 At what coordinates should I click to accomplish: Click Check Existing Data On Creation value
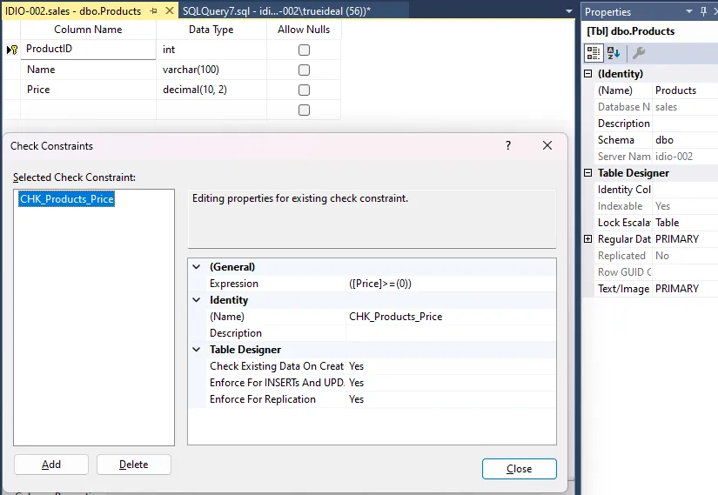point(451,366)
